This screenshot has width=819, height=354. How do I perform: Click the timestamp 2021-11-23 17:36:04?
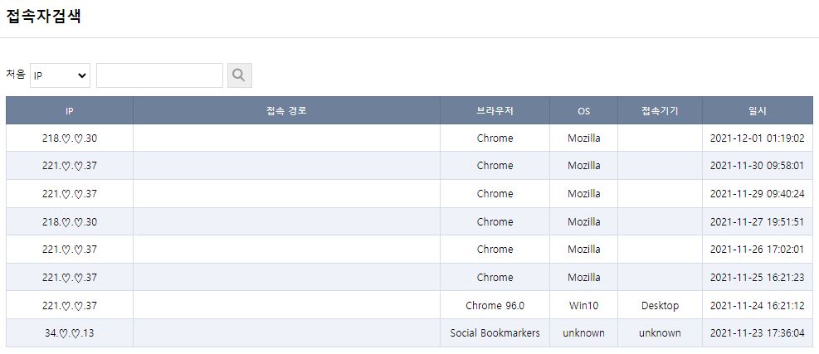coord(758,332)
